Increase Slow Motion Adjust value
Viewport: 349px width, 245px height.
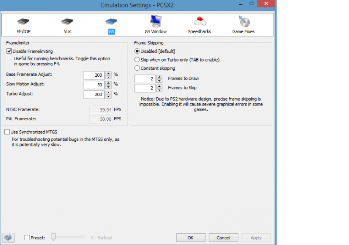(108, 83)
